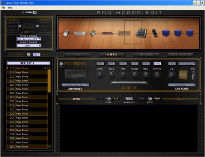Viewport: 205px width, 157px height.
Task: Select preset 05D New Tone
Action: pos(27,147)
